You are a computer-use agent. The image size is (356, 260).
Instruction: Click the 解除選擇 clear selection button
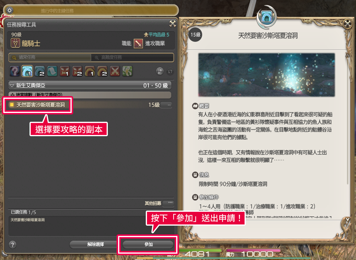click(x=95, y=245)
